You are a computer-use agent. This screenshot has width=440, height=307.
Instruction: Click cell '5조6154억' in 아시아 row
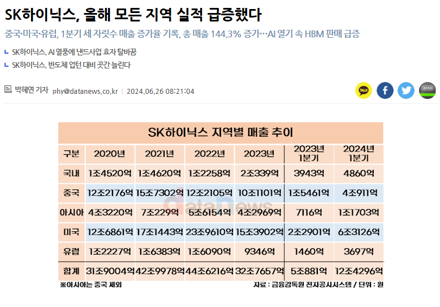(x=209, y=213)
